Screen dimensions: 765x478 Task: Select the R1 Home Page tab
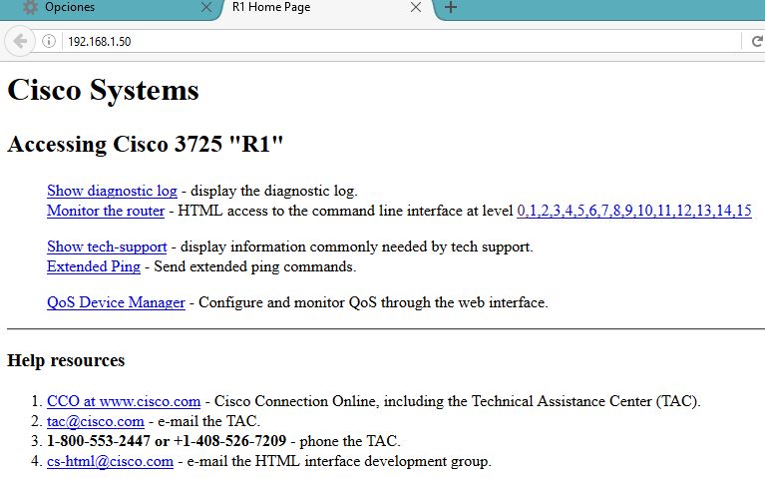coord(327,8)
